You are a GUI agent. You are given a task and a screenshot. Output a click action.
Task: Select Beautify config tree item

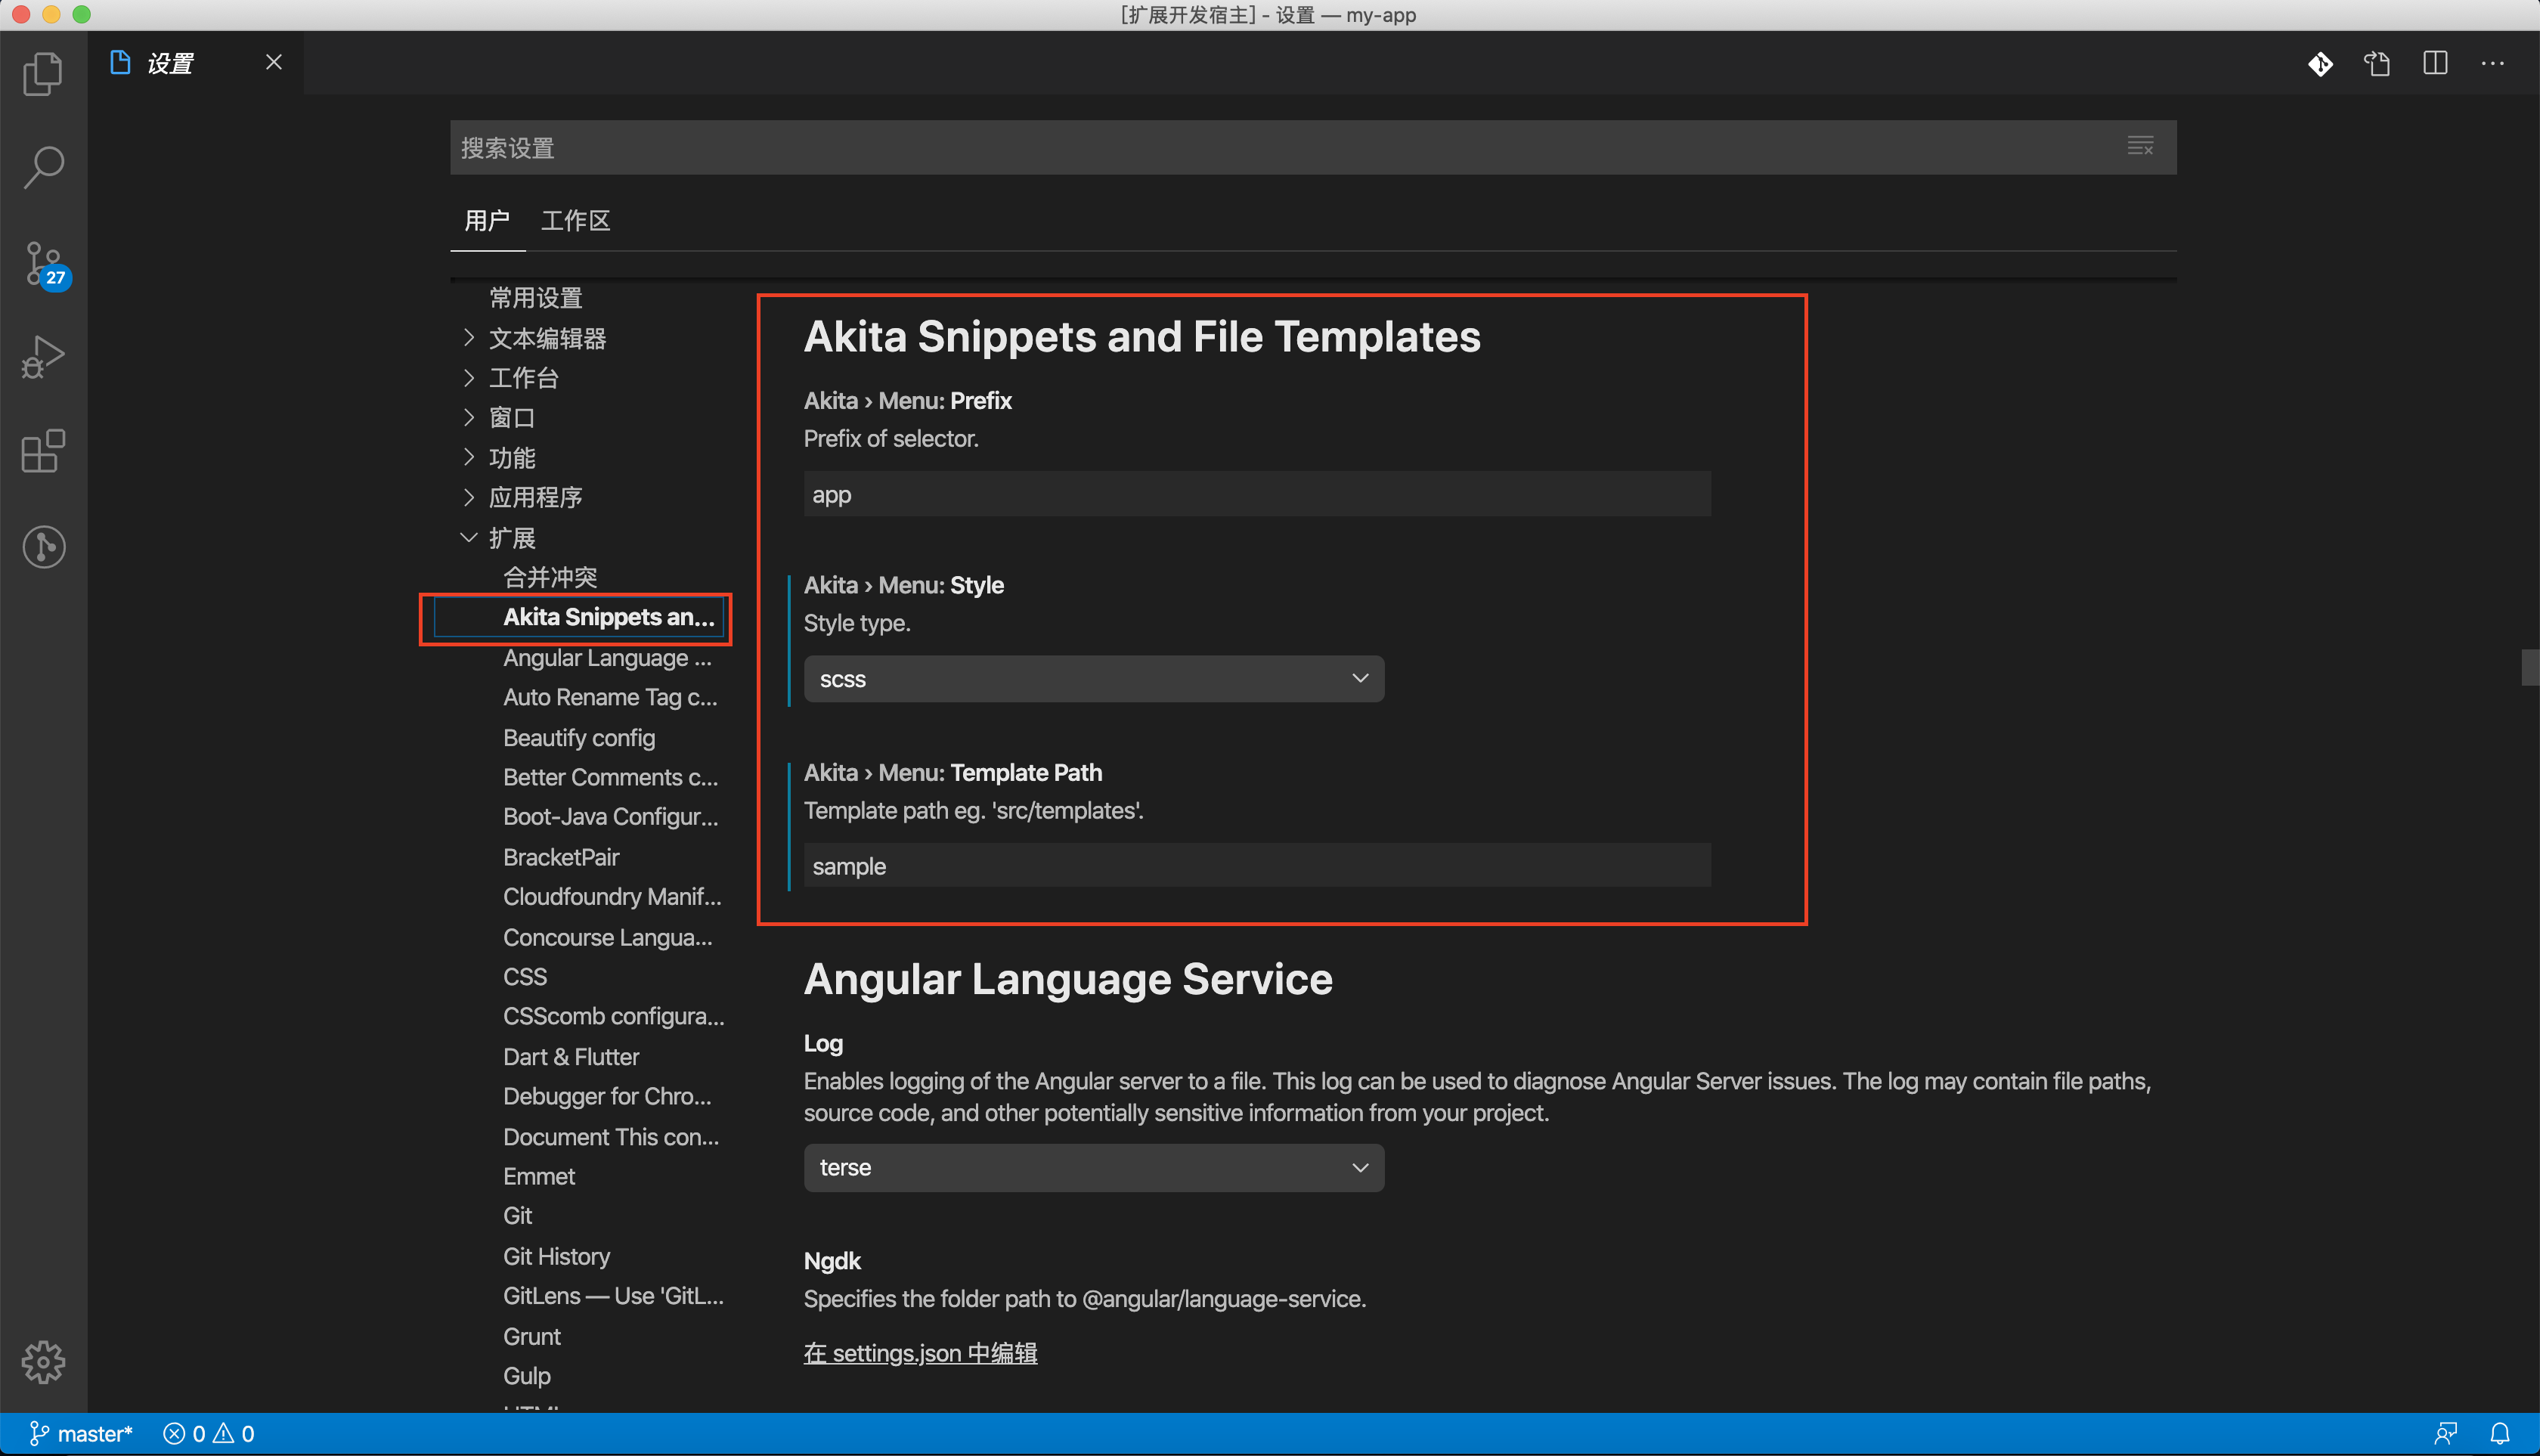pyautogui.click(x=579, y=737)
